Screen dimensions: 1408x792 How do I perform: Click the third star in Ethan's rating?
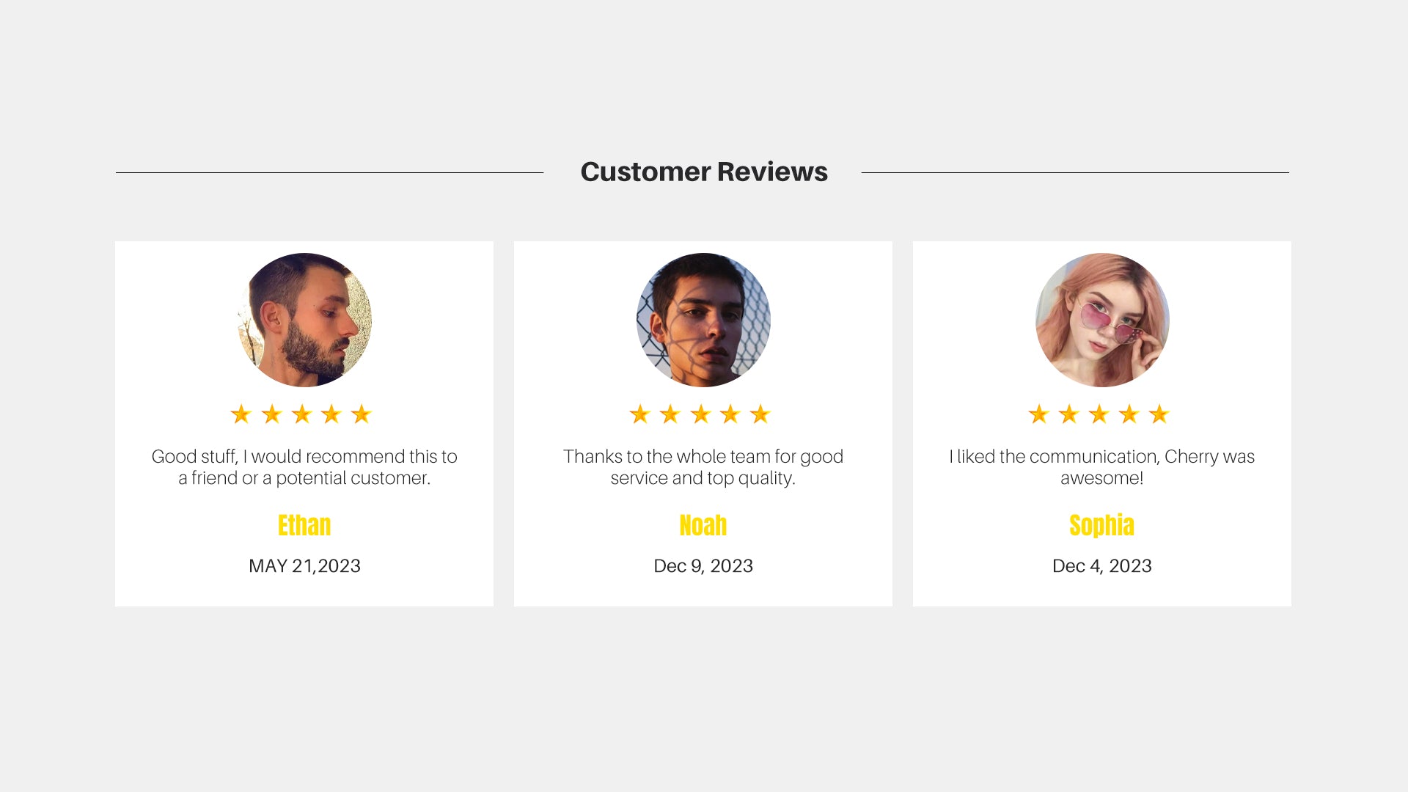pyautogui.click(x=301, y=415)
